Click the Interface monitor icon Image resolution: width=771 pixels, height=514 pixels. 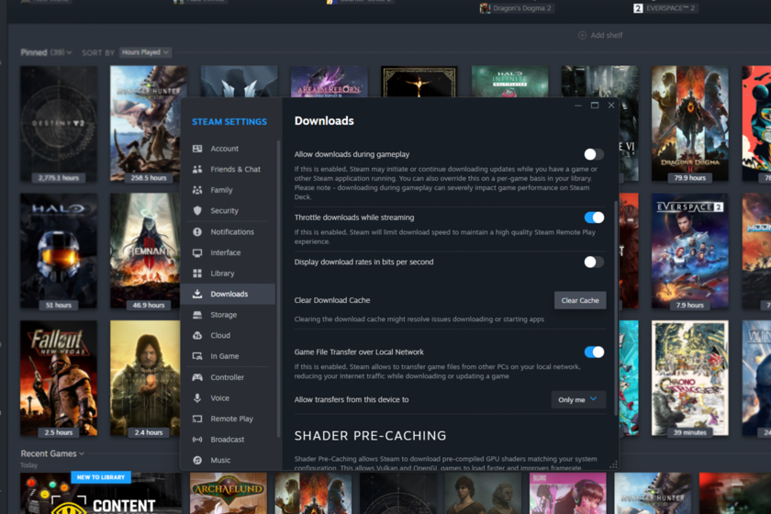tap(197, 252)
